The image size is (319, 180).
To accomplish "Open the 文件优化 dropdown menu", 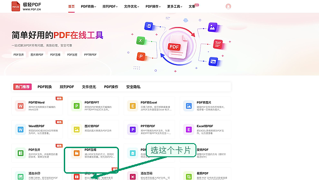I will click(132, 6).
